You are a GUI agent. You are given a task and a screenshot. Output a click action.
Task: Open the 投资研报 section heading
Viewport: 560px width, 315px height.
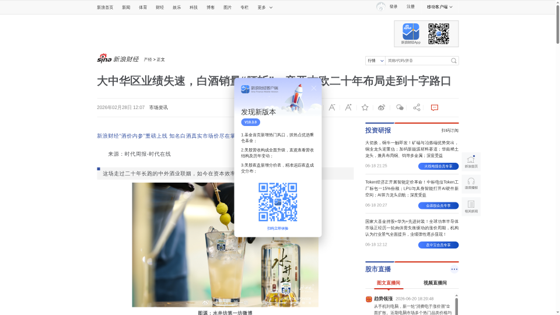point(378,130)
